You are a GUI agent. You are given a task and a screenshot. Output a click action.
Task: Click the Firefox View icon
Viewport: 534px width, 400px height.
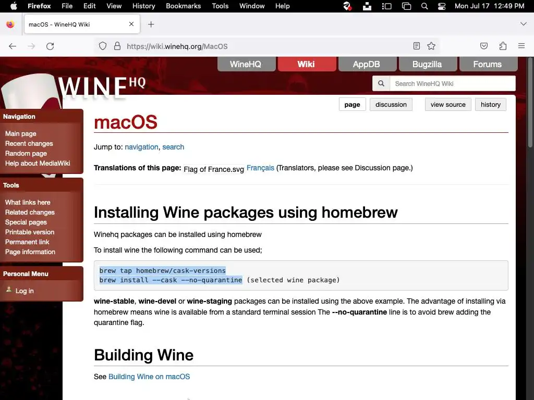point(10,24)
